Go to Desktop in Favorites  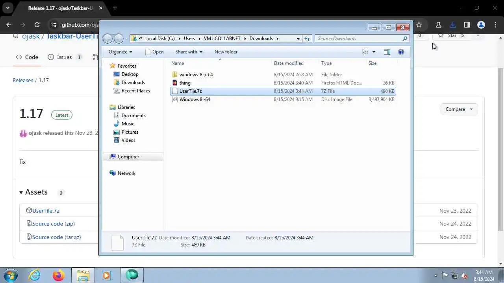click(130, 74)
